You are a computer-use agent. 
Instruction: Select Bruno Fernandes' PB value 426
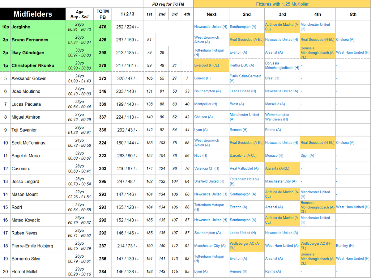tap(103, 40)
